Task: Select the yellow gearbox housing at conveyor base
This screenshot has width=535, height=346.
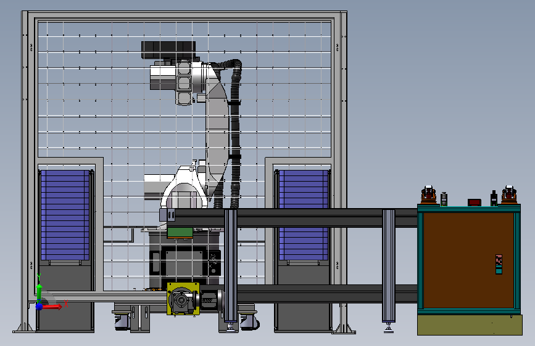Action: coord(183,299)
